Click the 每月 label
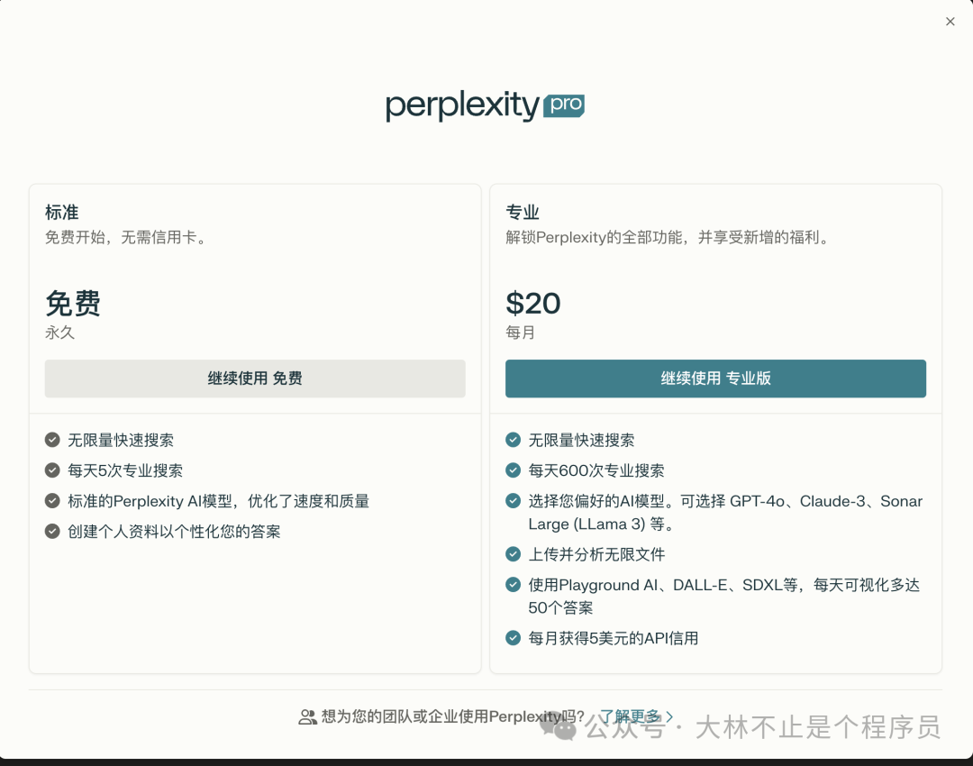973x766 pixels. coord(520,333)
